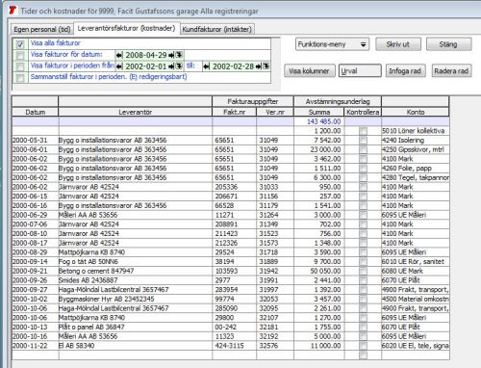Click the 'Visa kolumner' button
Image resolution: width=481 pixels, height=368 pixels.
pyautogui.click(x=309, y=71)
